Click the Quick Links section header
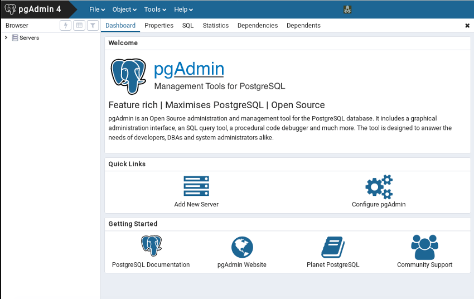This screenshot has width=474, height=299. coord(127,164)
